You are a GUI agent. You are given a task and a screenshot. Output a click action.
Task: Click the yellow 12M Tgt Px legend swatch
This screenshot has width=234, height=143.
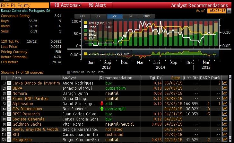click(x=85, y=23)
